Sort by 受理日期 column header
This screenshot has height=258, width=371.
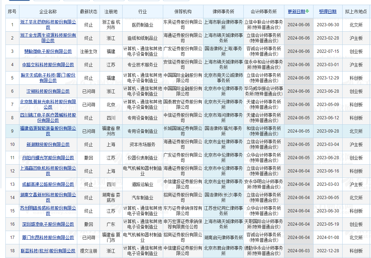click(328, 11)
